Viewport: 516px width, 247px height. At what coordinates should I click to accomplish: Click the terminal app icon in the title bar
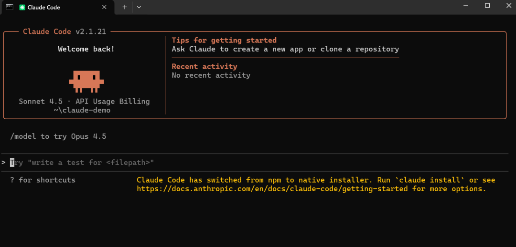10,7
